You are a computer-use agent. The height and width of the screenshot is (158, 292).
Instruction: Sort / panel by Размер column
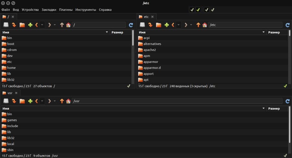pyautogui.click(x=120, y=32)
